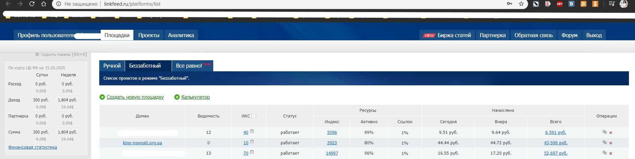Open the Обратная связь menu item
This screenshot has width=635, height=159.
(x=534, y=35)
